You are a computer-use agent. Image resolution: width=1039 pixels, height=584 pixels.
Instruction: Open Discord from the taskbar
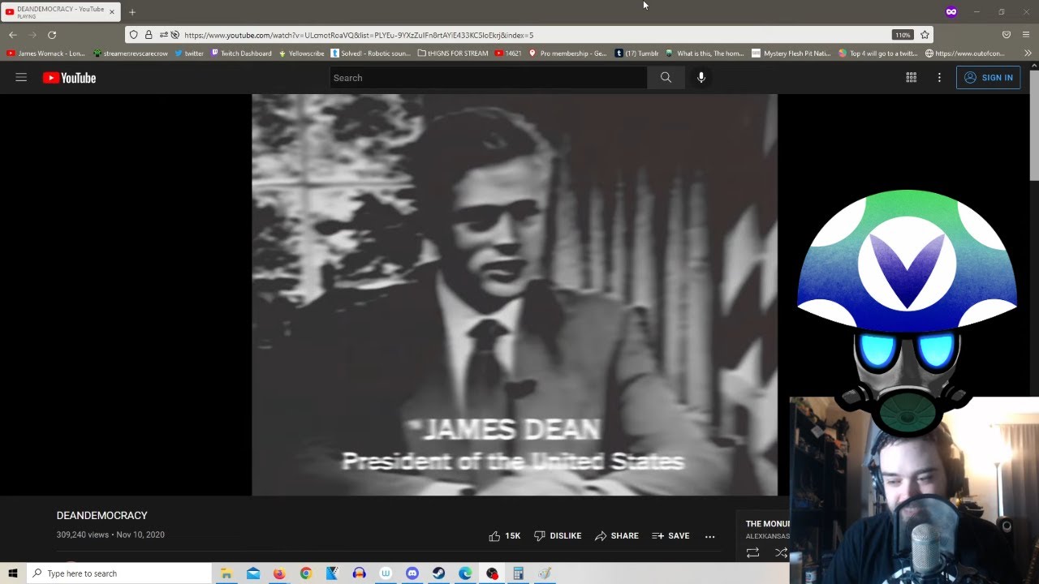click(x=412, y=573)
